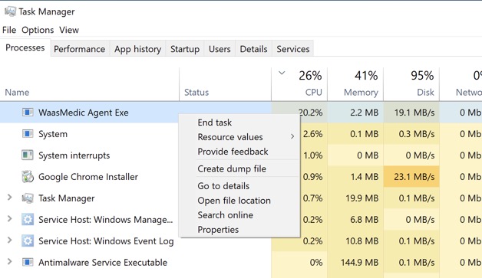Click the System process icon
The width and height of the screenshot is (482, 278).
(x=28, y=134)
